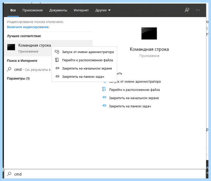Click the magnifier icon in search box
This screenshot has height=181, width=211.
point(9,174)
